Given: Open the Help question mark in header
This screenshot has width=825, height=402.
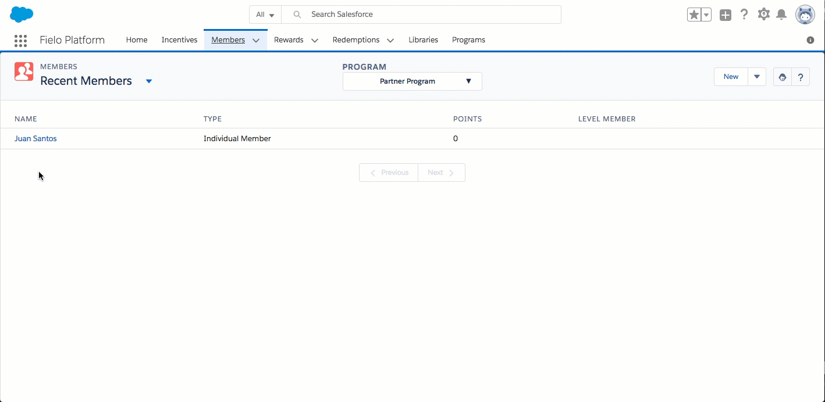Looking at the screenshot, I should pos(744,15).
